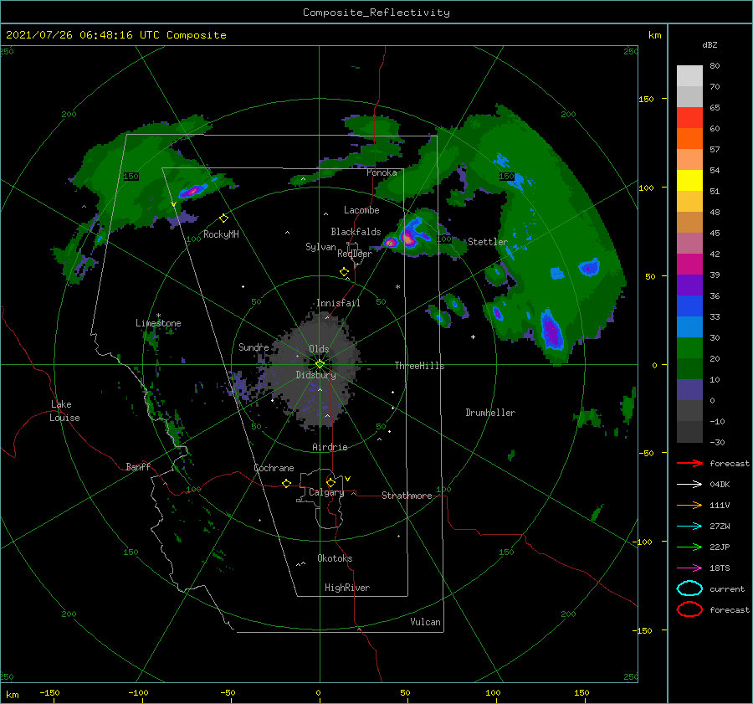
Task: Click the Lake Louise label
Action: (x=64, y=411)
